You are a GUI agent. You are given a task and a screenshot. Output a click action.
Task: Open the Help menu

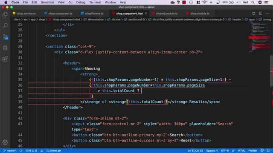pyautogui.click(x=123, y=2)
